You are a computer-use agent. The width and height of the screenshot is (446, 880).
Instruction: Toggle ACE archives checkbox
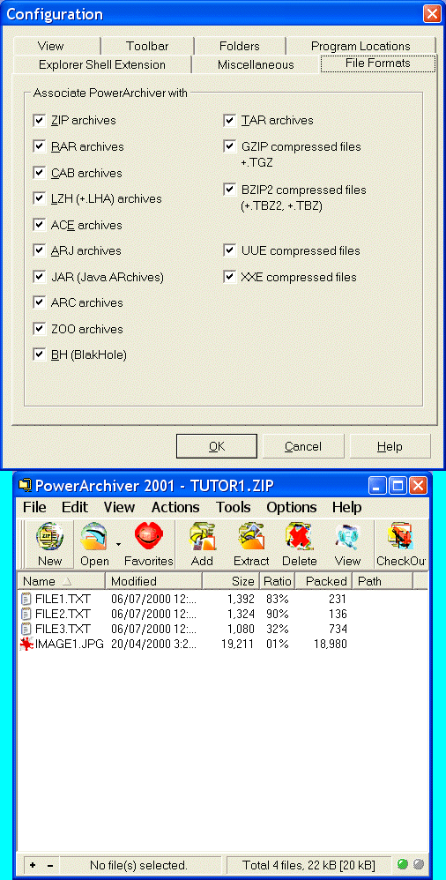click(40, 225)
